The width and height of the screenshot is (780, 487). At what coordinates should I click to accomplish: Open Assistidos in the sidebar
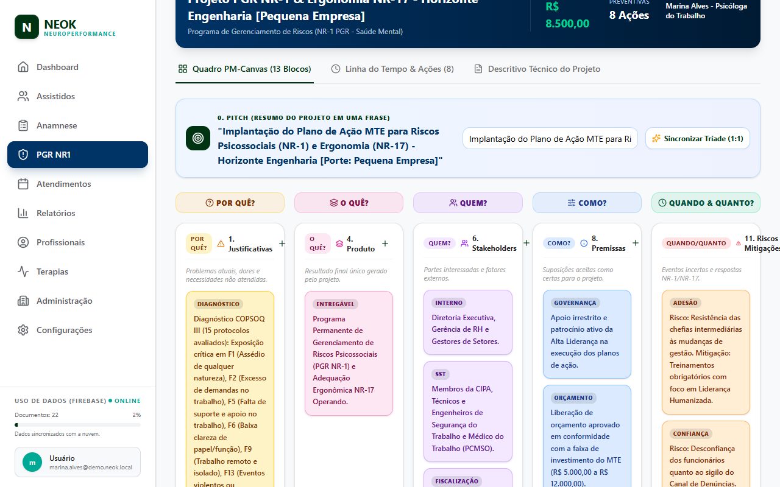(77, 96)
